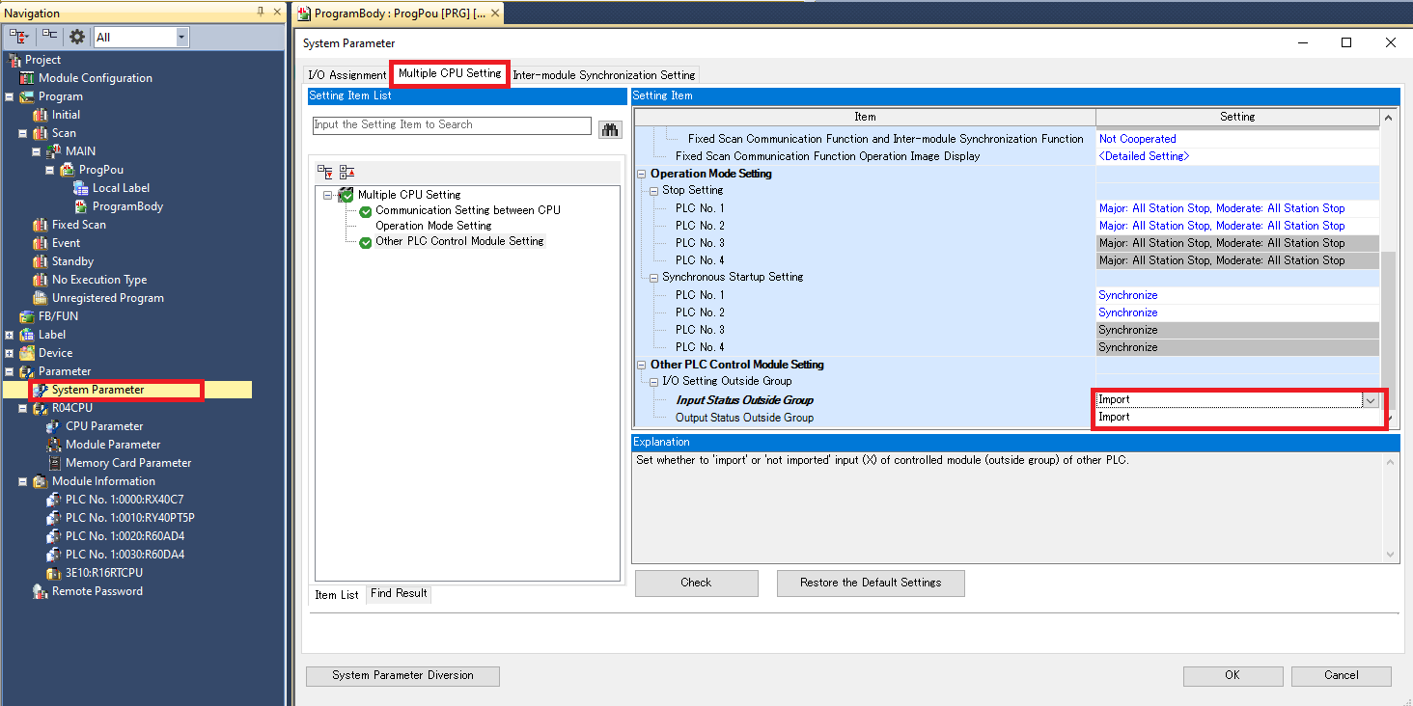
Task: Collapse Other PLC Control Module Setting section
Action: tap(642, 365)
